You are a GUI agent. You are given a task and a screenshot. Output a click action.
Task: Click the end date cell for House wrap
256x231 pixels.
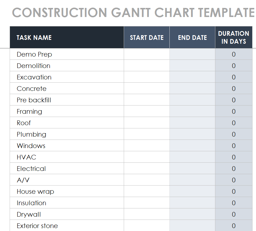(x=192, y=191)
